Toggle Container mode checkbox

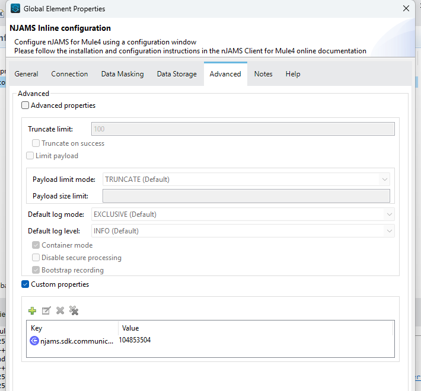[x=36, y=245]
